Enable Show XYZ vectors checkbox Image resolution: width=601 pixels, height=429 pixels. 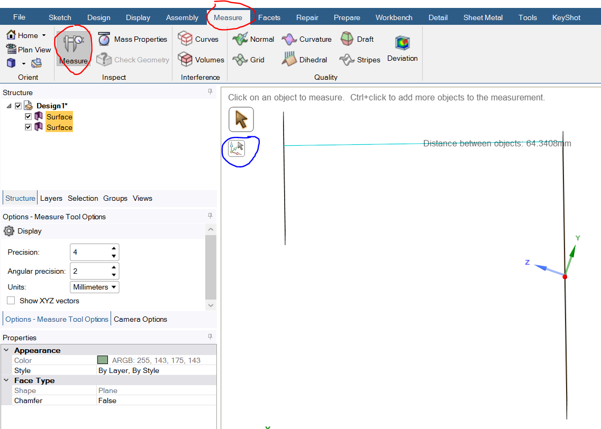coord(11,301)
